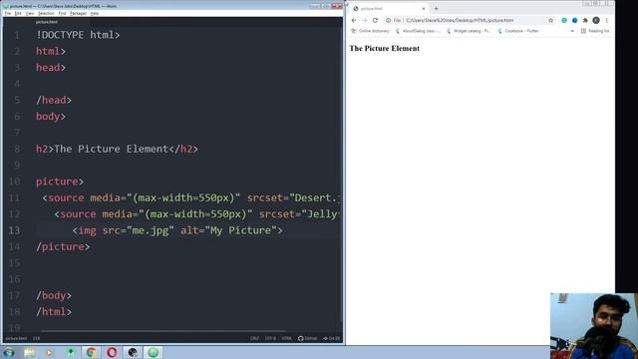The image size is (638, 359).
Task: Open a new Chrome tab with plus button
Action: click(x=437, y=9)
